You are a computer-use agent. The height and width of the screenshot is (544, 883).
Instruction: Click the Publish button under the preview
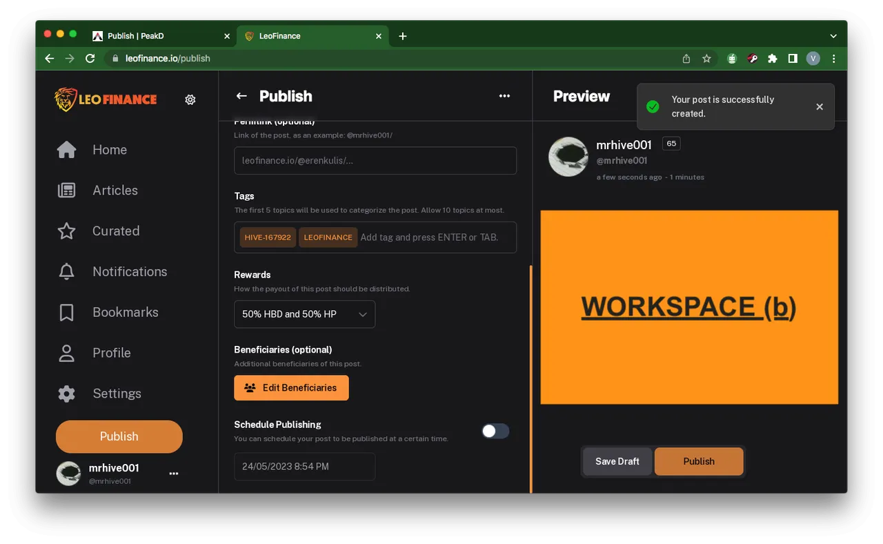point(699,461)
